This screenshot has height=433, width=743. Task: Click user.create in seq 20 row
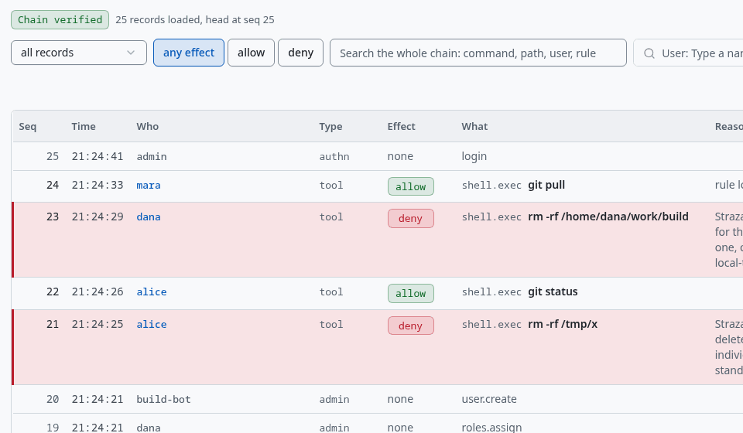point(489,399)
